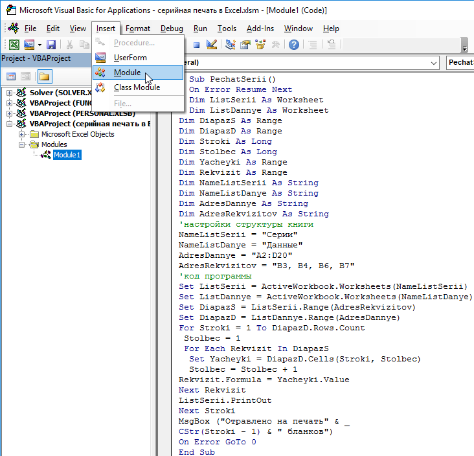Image resolution: width=474 pixels, height=456 pixels.
Task: Open Project Explorer via toolbar icon
Action: tap(231, 45)
